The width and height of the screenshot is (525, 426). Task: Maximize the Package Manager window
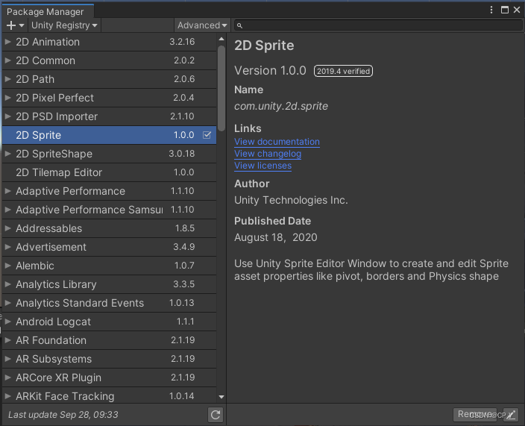(505, 10)
